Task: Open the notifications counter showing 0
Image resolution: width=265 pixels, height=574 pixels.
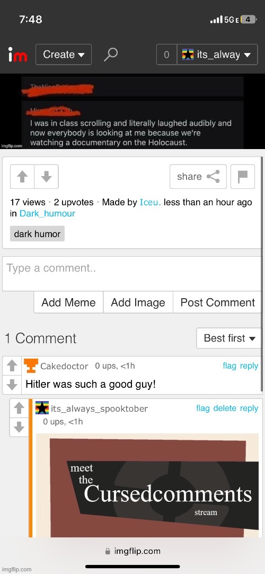Action: coord(166,55)
